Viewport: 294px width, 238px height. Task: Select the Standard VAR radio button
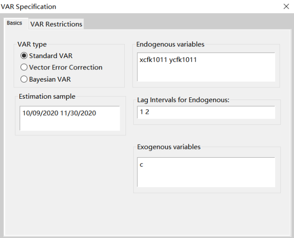click(24, 56)
